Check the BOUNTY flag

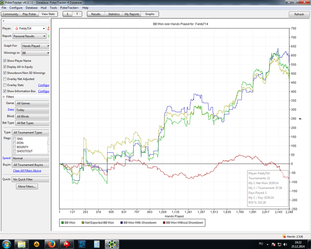click(15, 147)
